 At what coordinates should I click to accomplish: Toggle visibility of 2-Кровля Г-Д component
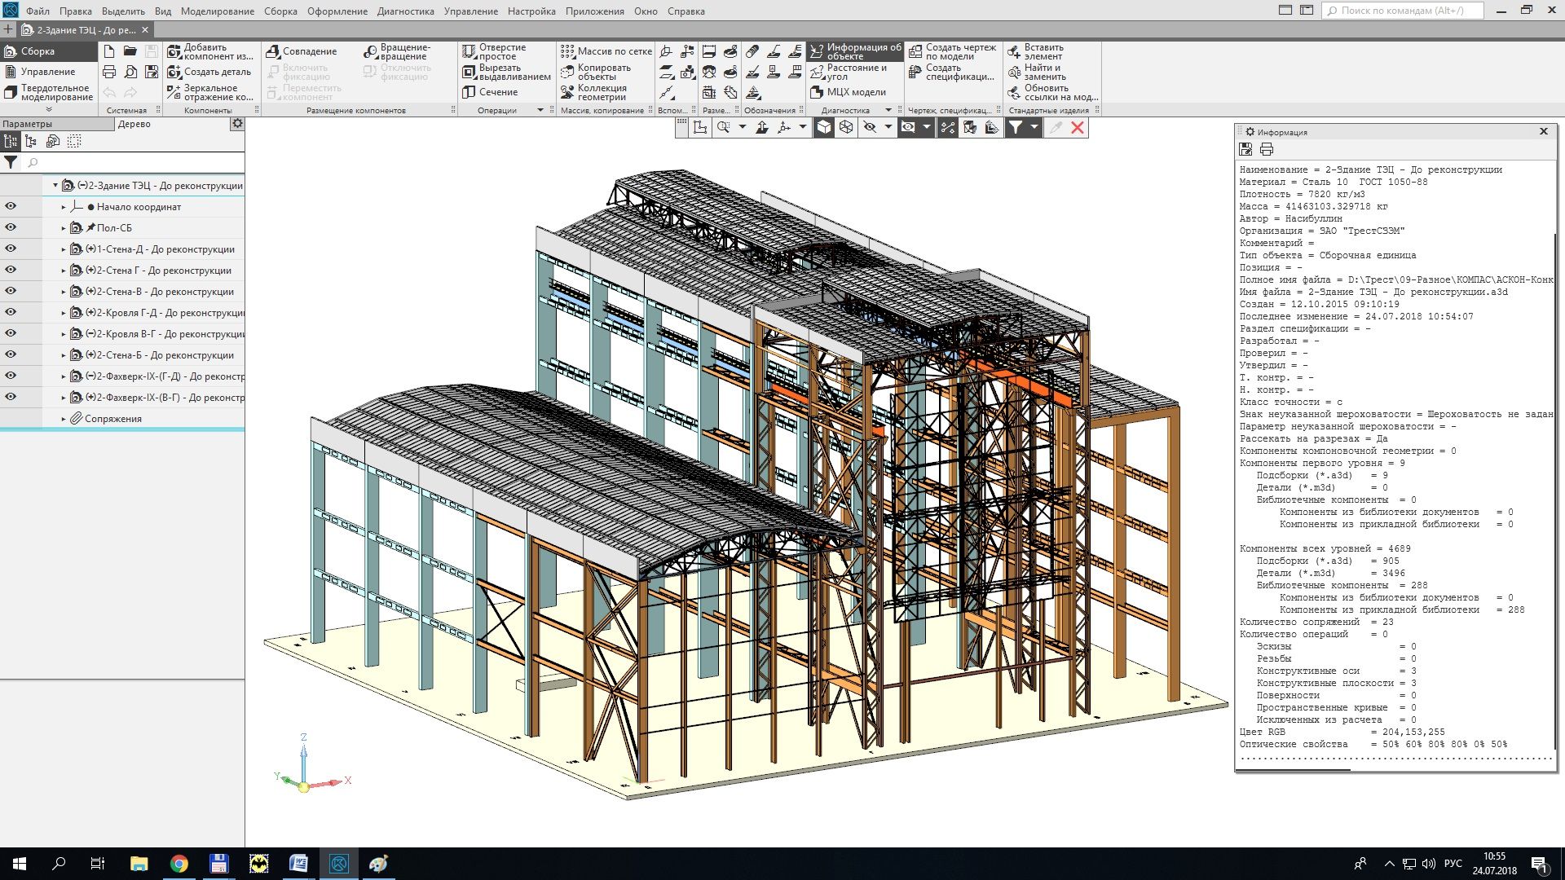pyautogui.click(x=11, y=312)
